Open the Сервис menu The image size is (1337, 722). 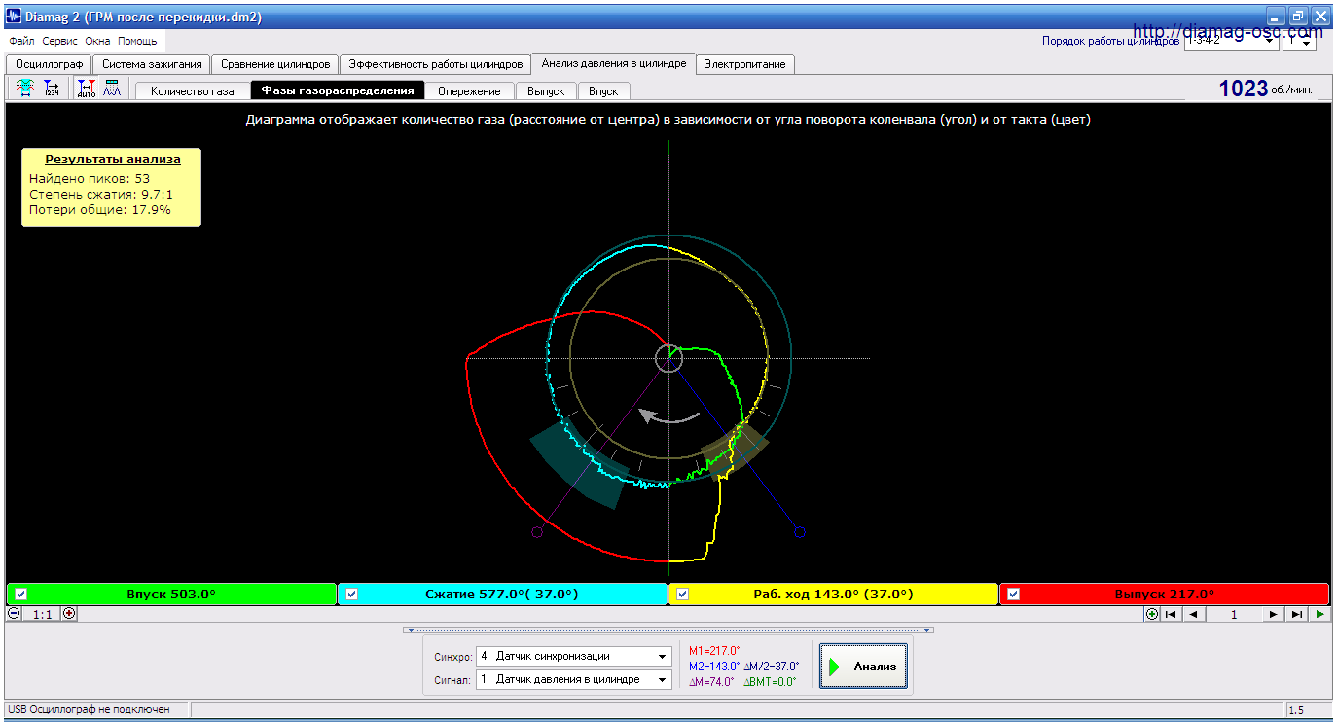click(x=60, y=42)
